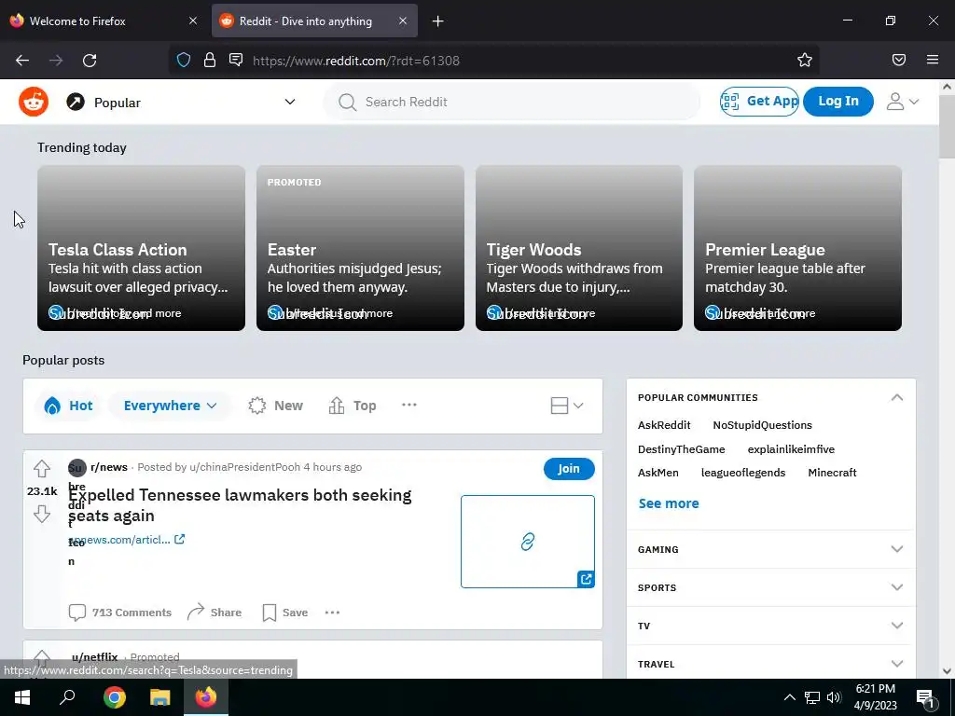
Task: Open Windows search magnifier in taskbar
Action: 67,697
